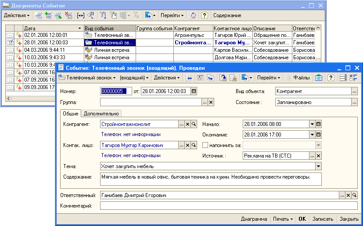Click Содержание text area

(211, 179)
